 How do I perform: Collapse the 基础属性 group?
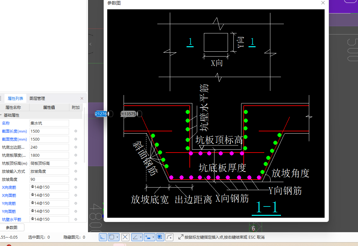1,115
